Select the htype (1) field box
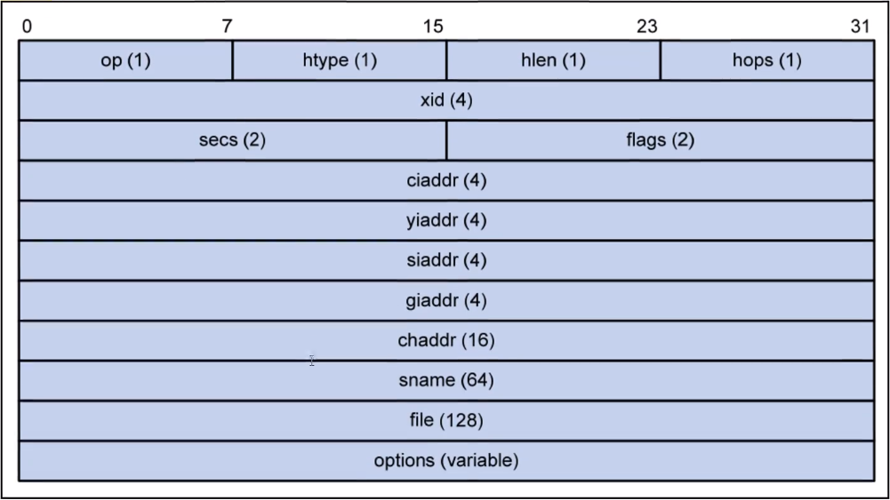890x500 pixels. click(x=340, y=60)
